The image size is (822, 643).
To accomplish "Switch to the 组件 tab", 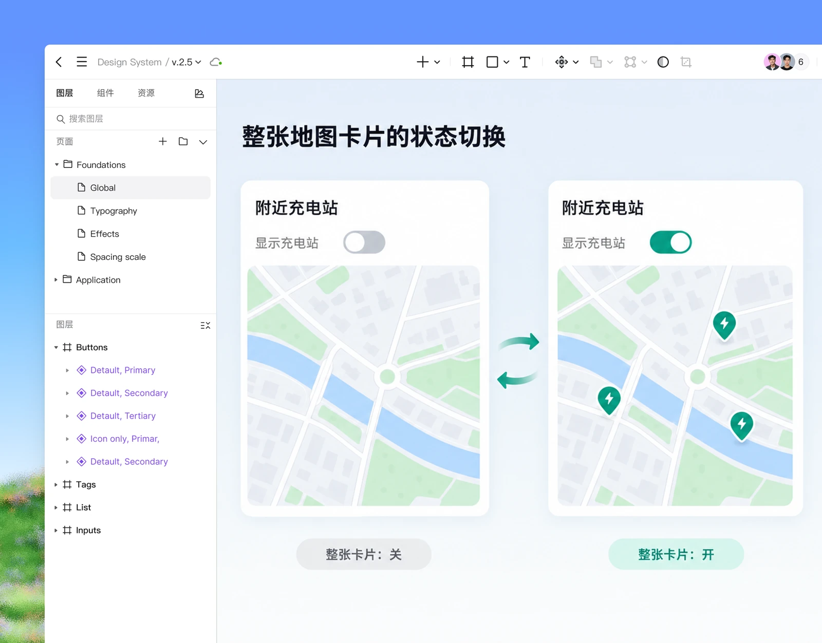I will point(105,93).
